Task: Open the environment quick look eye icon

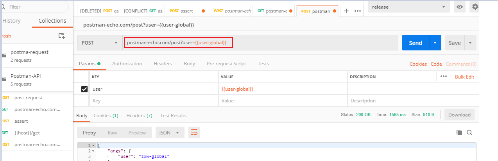Action: click(x=460, y=7)
